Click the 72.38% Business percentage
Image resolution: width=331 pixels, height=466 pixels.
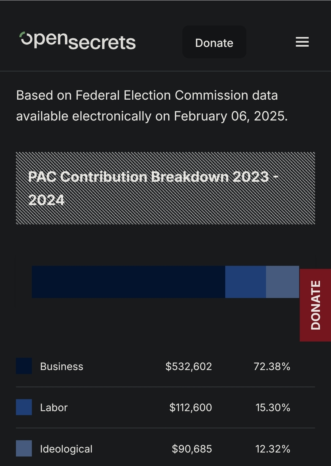272,366
